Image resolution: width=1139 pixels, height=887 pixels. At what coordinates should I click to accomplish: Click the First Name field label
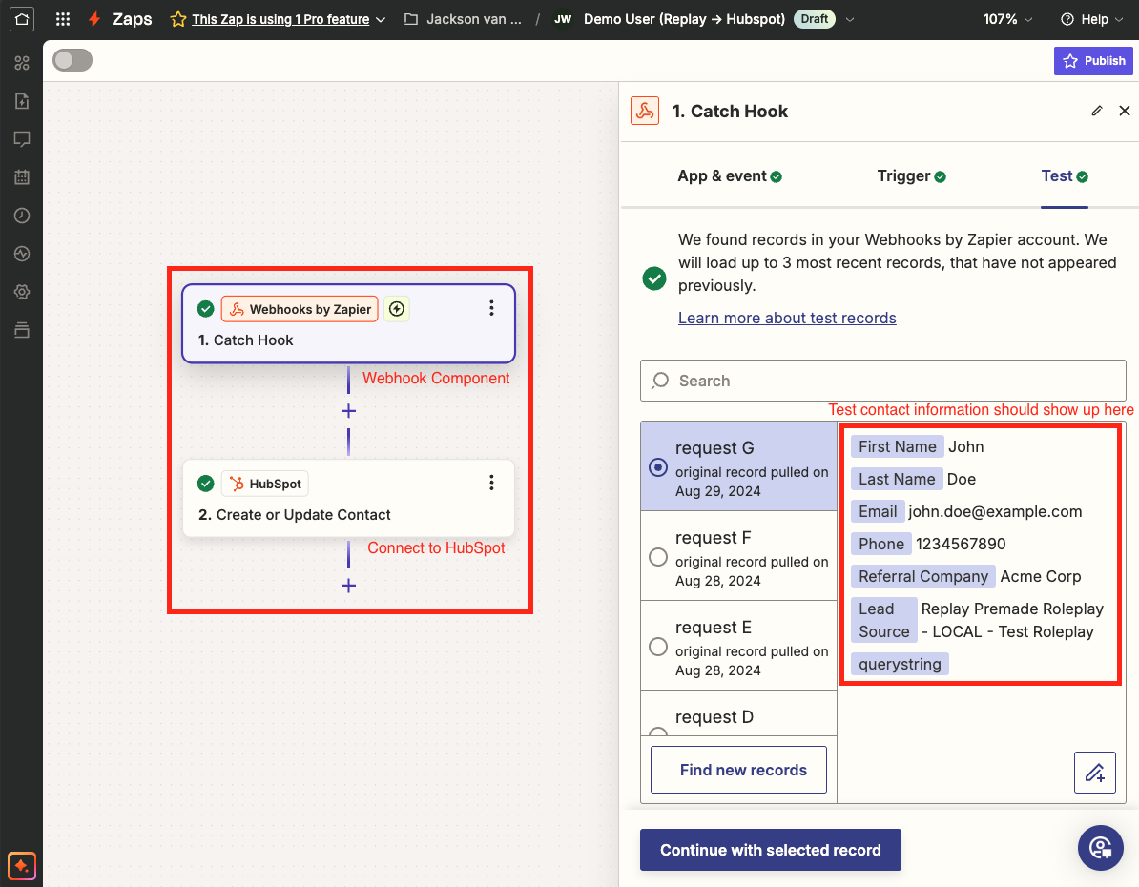[x=897, y=446]
